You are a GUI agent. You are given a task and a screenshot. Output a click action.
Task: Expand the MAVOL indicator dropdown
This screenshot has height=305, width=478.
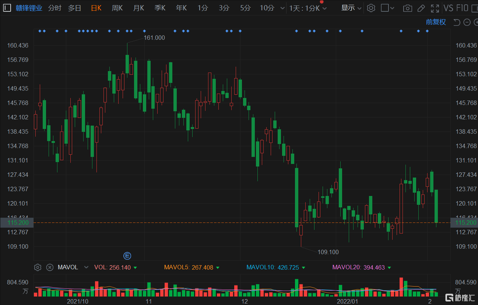[86, 267]
